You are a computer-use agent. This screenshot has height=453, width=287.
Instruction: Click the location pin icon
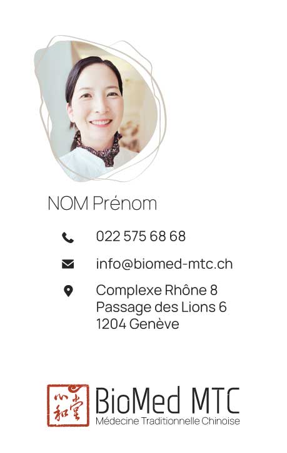[x=68, y=291]
